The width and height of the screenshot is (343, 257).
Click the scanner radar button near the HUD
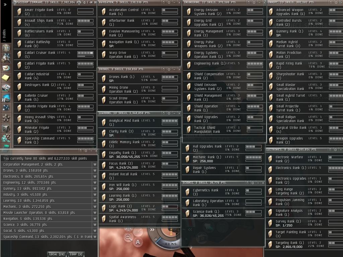(x=138, y=232)
